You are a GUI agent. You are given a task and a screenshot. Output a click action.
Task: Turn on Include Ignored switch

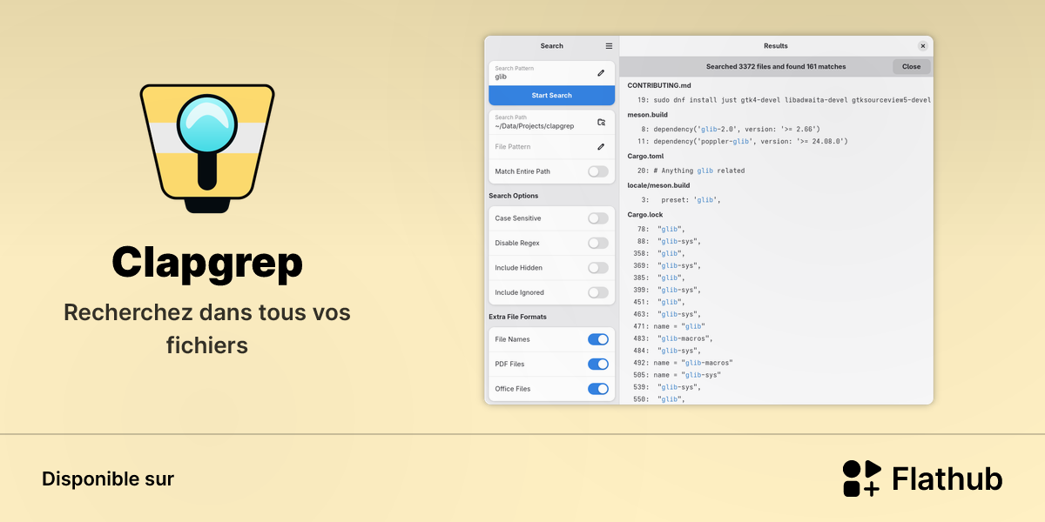(x=598, y=292)
